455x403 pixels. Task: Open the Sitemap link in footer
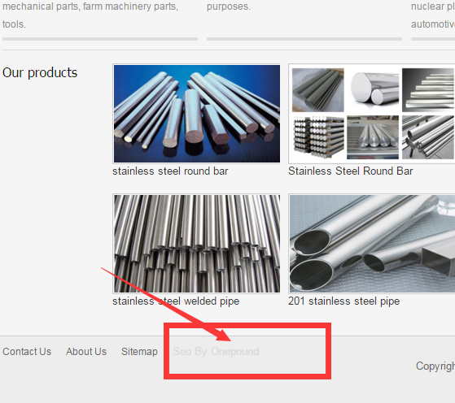pos(139,352)
